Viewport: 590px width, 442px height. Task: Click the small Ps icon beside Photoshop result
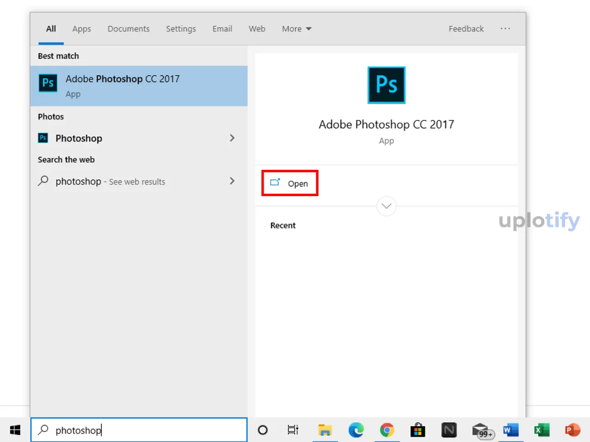(x=43, y=137)
